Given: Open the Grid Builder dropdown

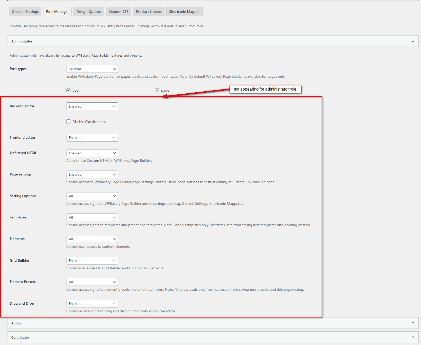Looking at the screenshot, I should pyautogui.click(x=92, y=261).
